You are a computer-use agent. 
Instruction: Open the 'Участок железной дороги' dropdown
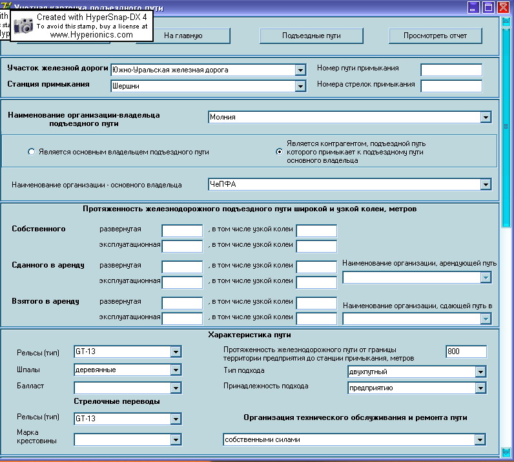pos(300,70)
